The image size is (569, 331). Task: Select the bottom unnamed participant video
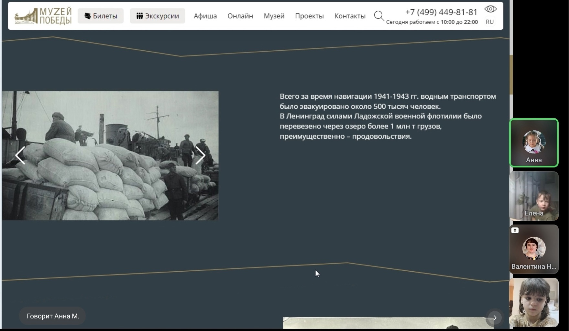click(534, 302)
